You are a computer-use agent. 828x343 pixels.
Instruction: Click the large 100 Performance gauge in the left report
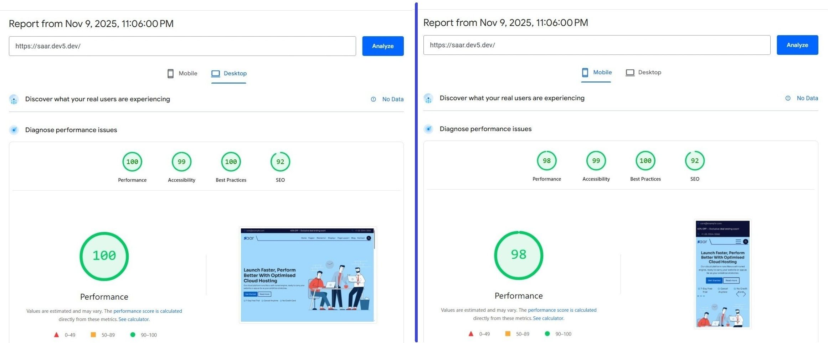click(104, 256)
